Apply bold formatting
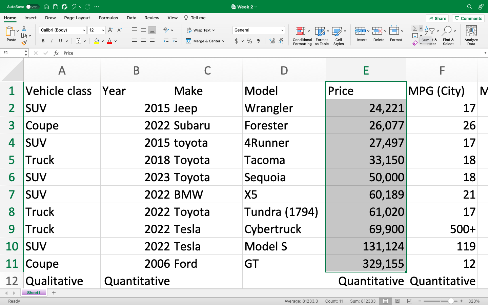488x305 pixels. (x=43, y=41)
